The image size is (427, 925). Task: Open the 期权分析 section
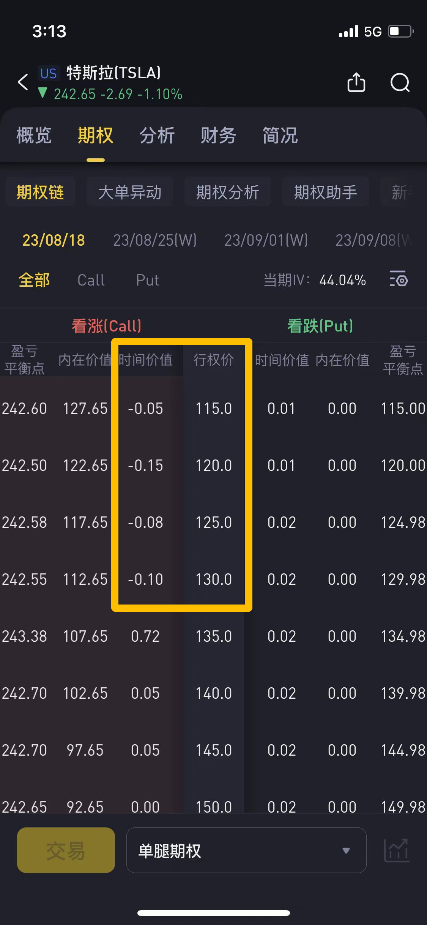point(227,192)
